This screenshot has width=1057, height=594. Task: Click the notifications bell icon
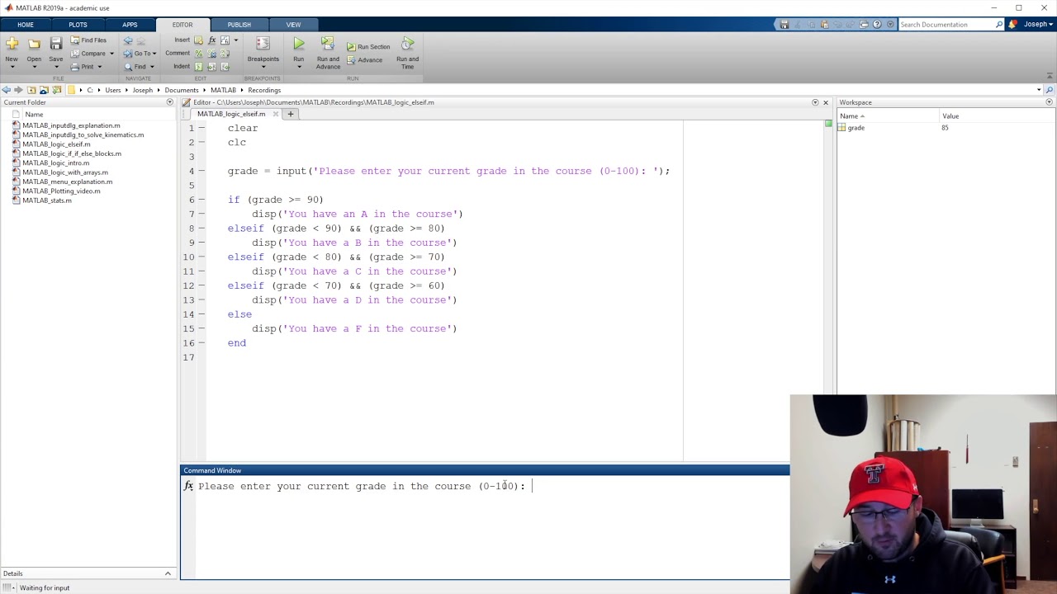(x=1012, y=25)
